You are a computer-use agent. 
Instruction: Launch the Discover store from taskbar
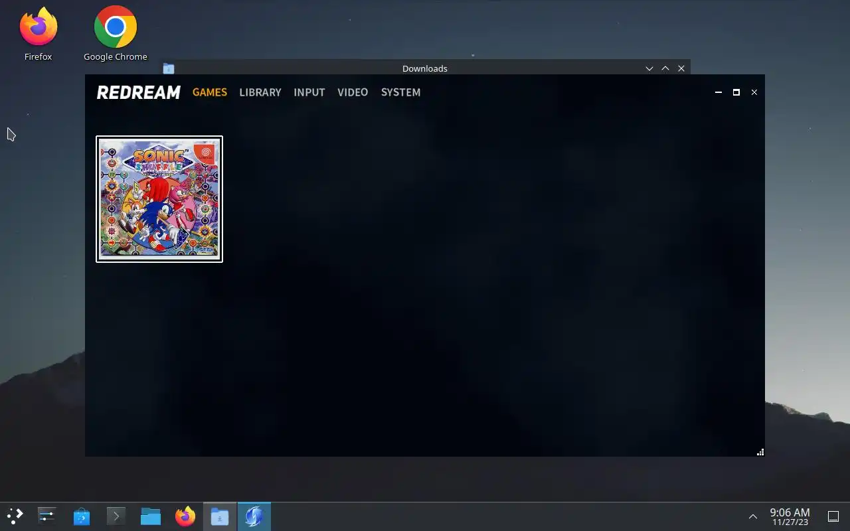[82, 516]
